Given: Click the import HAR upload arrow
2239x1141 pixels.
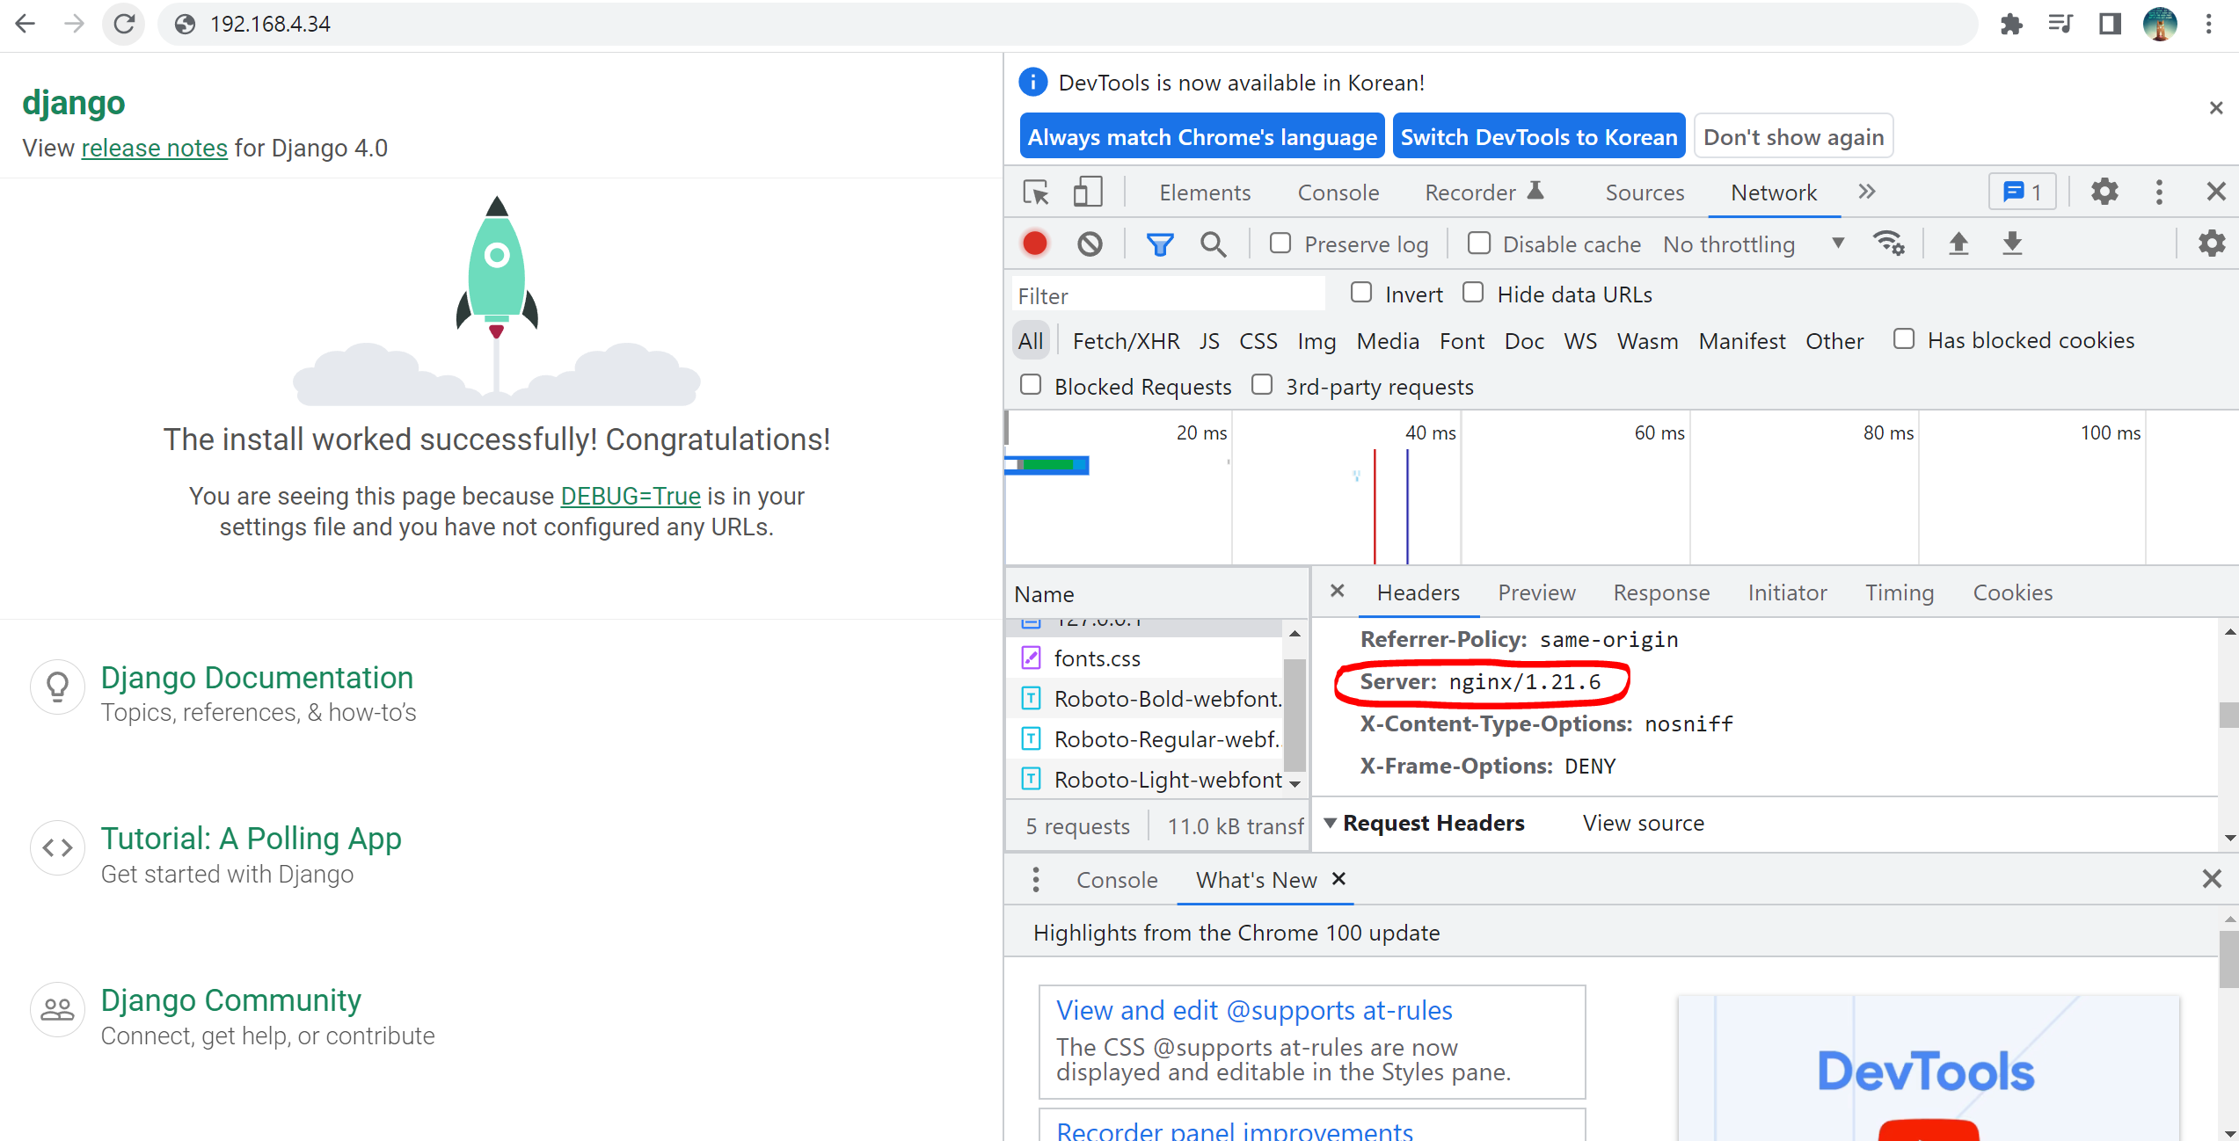Looking at the screenshot, I should (x=1958, y=243).
